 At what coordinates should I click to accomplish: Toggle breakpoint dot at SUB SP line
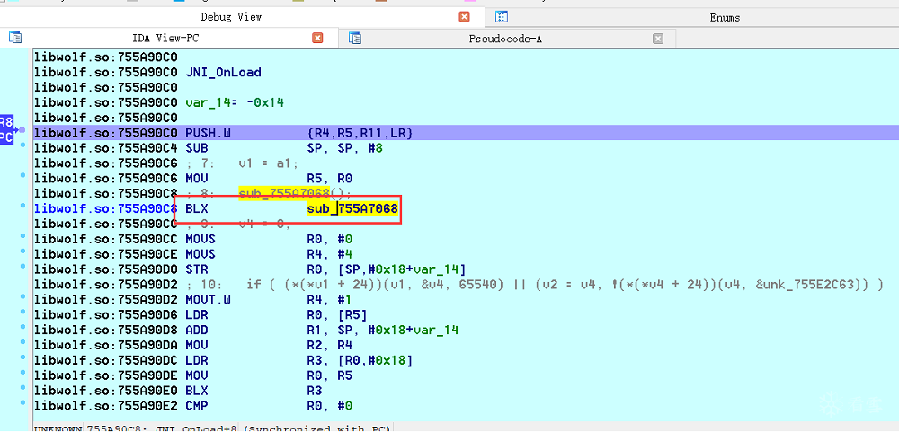coord(22,145)
